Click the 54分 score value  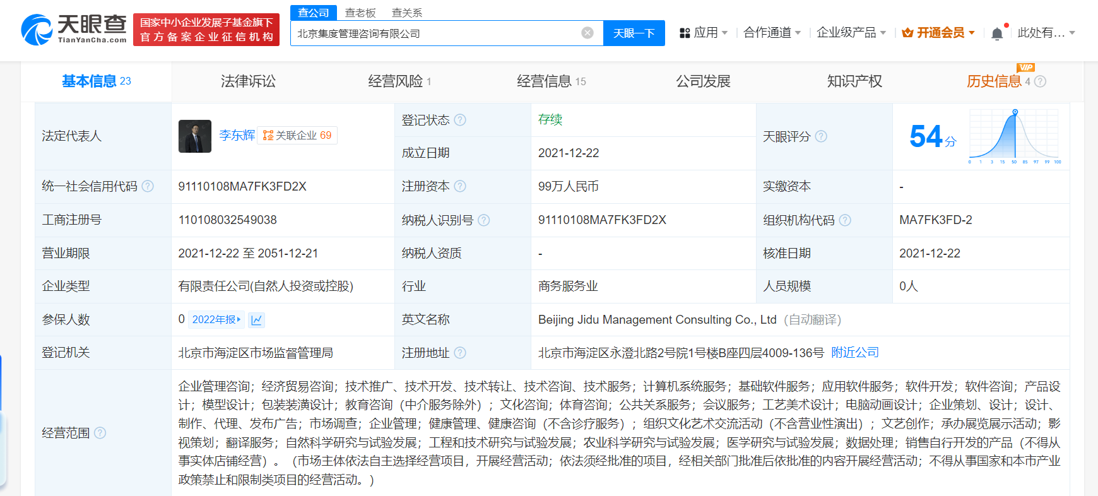point(933,136)
